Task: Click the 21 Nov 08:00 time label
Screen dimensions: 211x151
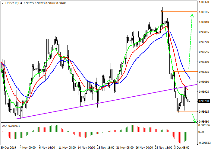Action: [x=125, y=148]
